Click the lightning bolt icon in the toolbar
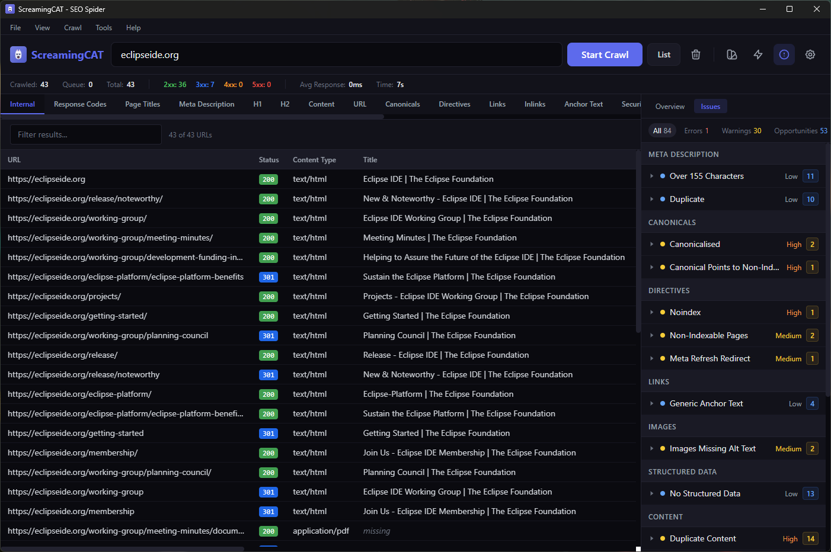The height and width of the screenshot is (552, 831). point(758,54)
